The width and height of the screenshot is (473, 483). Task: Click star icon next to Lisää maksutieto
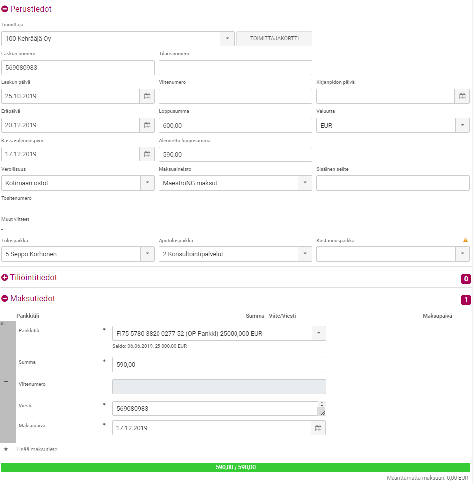point(6,449)
